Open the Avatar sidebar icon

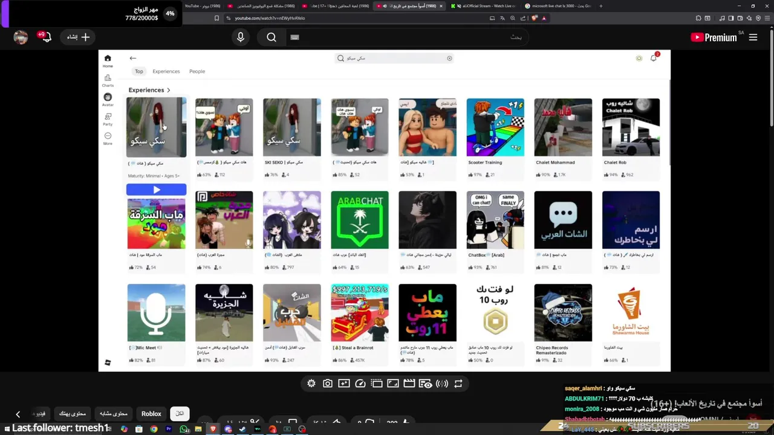(108, 97)
